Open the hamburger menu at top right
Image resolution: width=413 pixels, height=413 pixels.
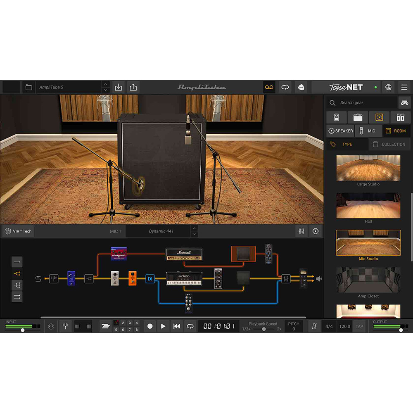pos(404,87)
